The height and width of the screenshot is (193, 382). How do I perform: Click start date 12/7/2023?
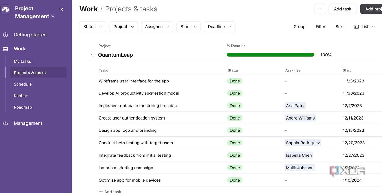click(352, 106)
